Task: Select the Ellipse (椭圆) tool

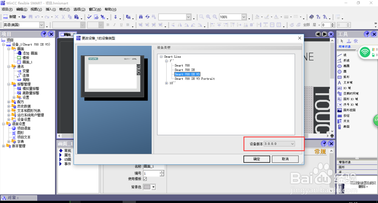Action: (x=343, y=66)
